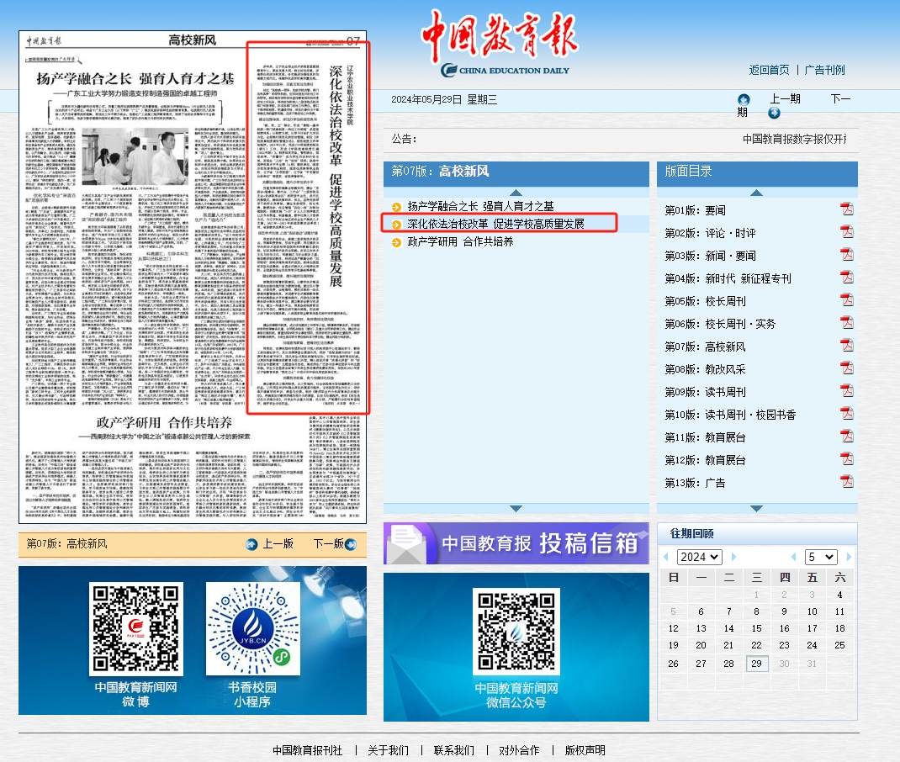Open PDF icon for 第03版 新闻·要闻

click(847, 254)
